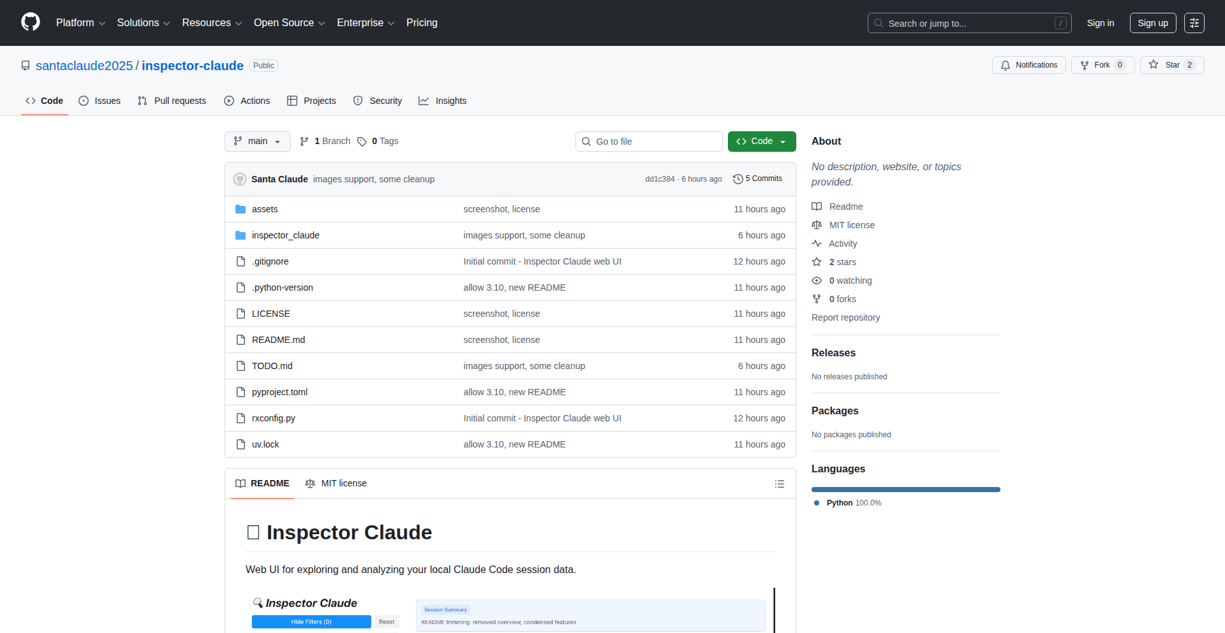
Task: View the 1 Branch list
Action: click(x=325, y=142)
